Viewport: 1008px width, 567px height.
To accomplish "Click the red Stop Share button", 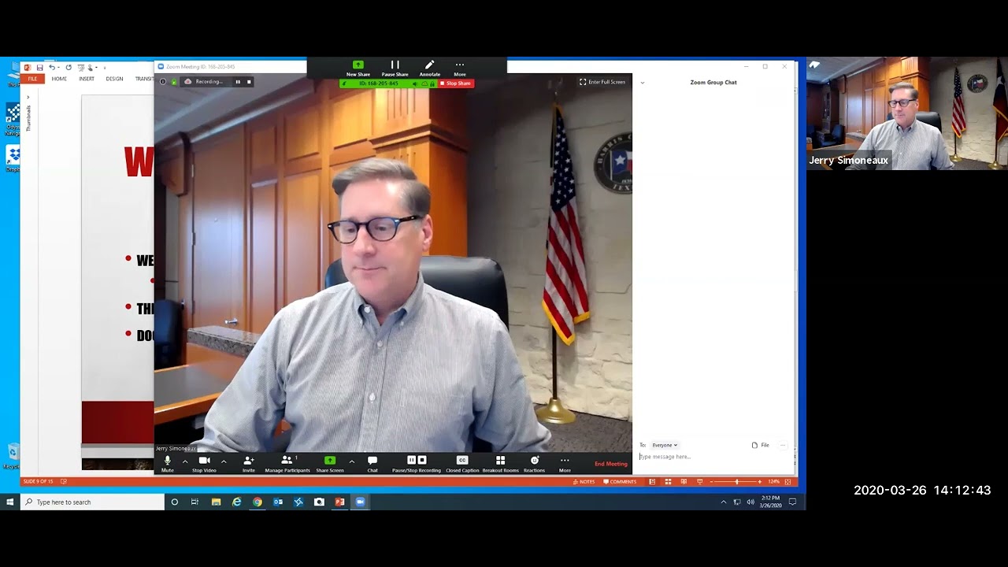I will point(456,83).
